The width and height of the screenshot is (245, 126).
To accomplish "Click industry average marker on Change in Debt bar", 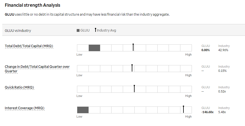I will tap(132, 68).
